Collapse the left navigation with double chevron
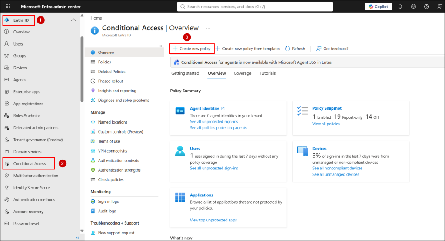 [x=77, y=238]
